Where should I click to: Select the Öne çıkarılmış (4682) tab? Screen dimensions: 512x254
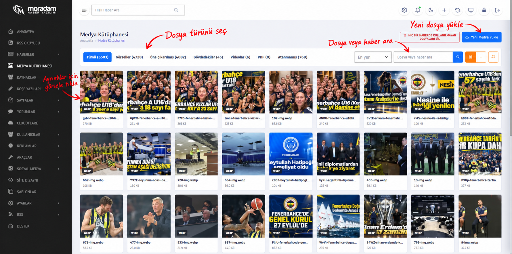pyautogui.click(x=168, y=57)
